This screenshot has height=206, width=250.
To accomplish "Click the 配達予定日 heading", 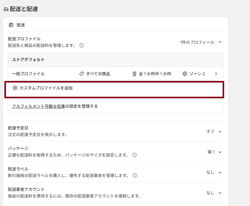I will coord(18,128).
